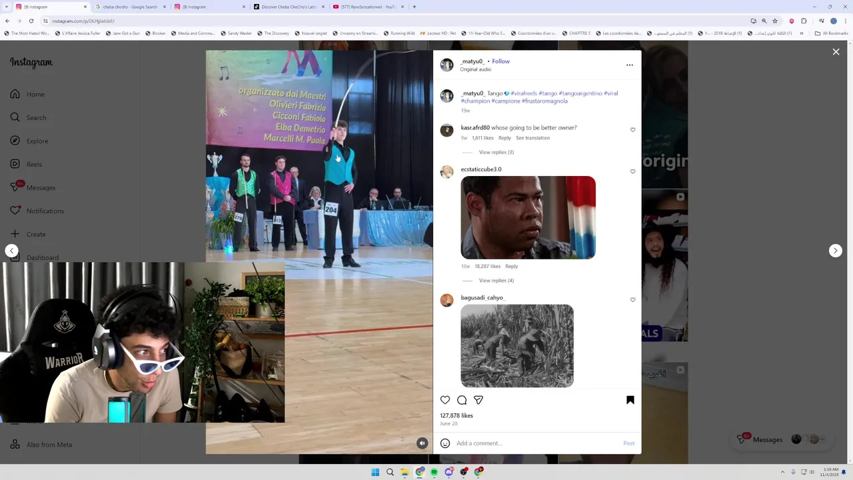Open the volume icon in system tray
The width and height of the screenshot is (853, 480).
[x=812, y=472]
